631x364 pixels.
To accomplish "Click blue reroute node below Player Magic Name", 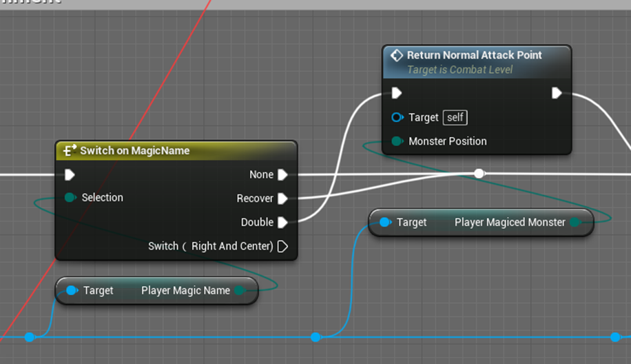I will [x=30, y=337].
